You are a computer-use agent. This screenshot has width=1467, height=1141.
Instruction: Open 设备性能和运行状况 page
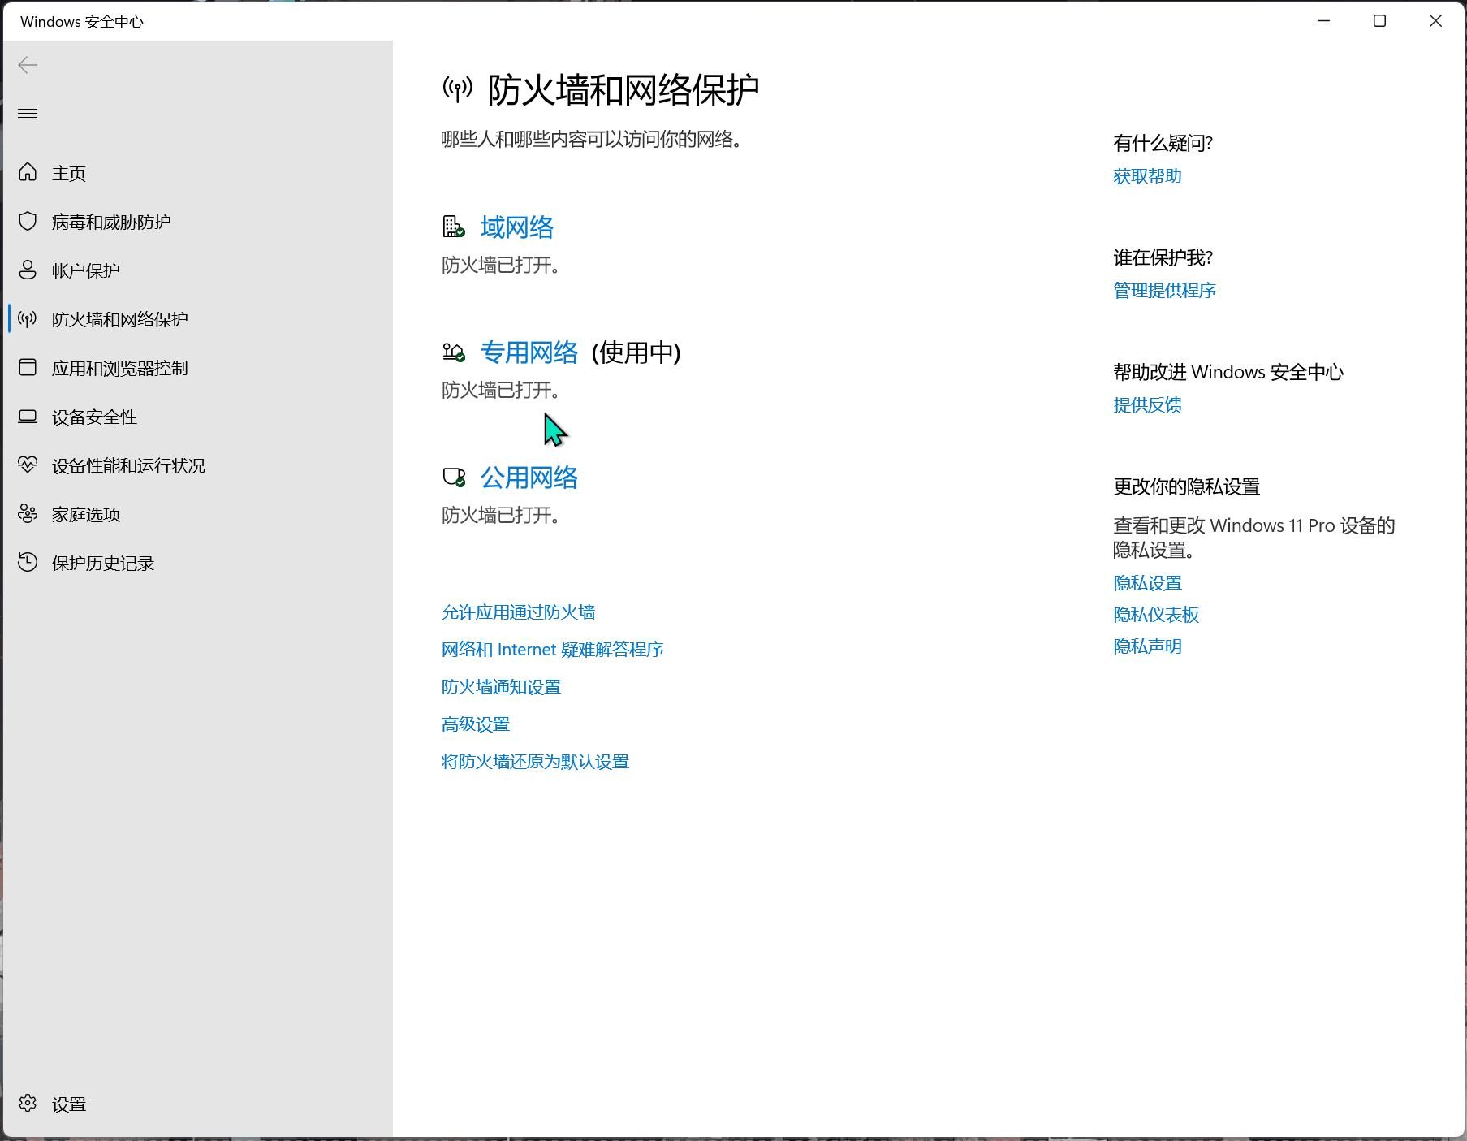[127, 465]
